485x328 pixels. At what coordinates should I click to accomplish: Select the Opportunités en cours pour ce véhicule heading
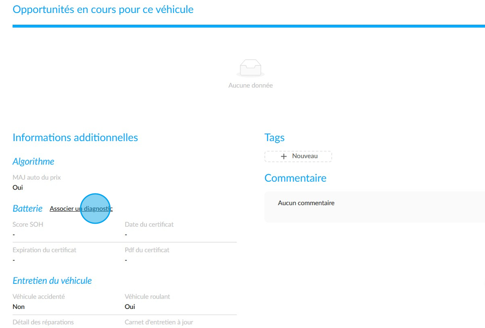click(x=103, y=10)
